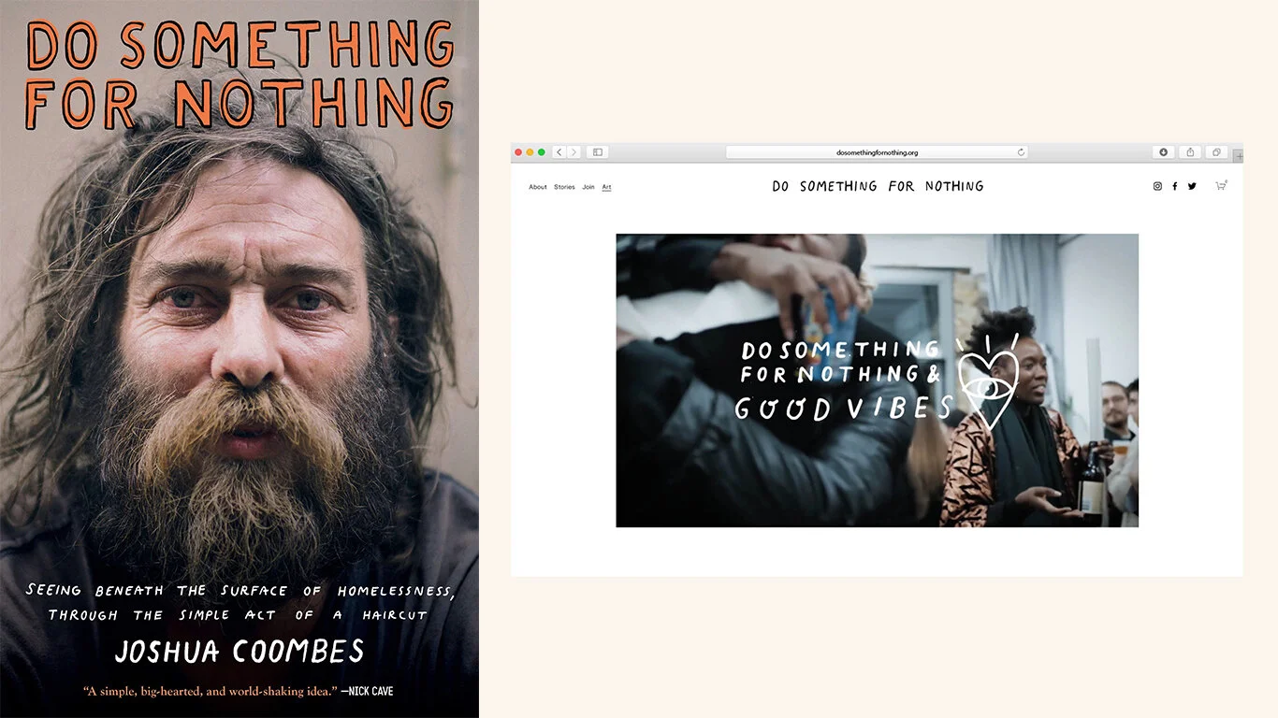Add a new tab with plus button
This screenshot has width=1278, height=718.
[x=1239, y=156]
